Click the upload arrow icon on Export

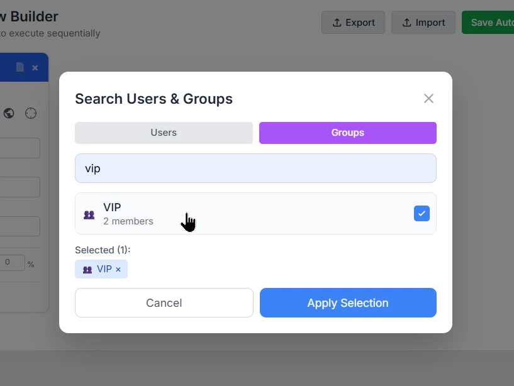click(337, 23)
